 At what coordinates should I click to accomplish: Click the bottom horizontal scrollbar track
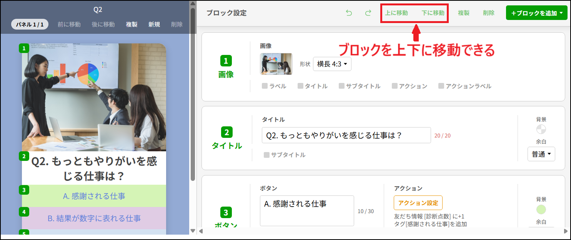click(383, 231)
